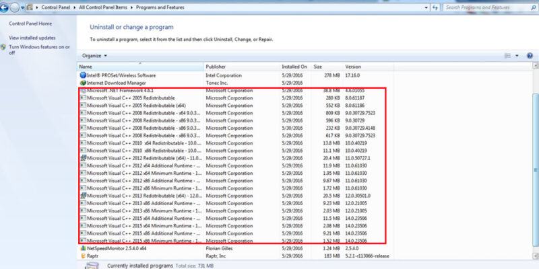
Task: Select Visual C++ 2012 x64 Additional Runtime row
Action: [235, 165]
